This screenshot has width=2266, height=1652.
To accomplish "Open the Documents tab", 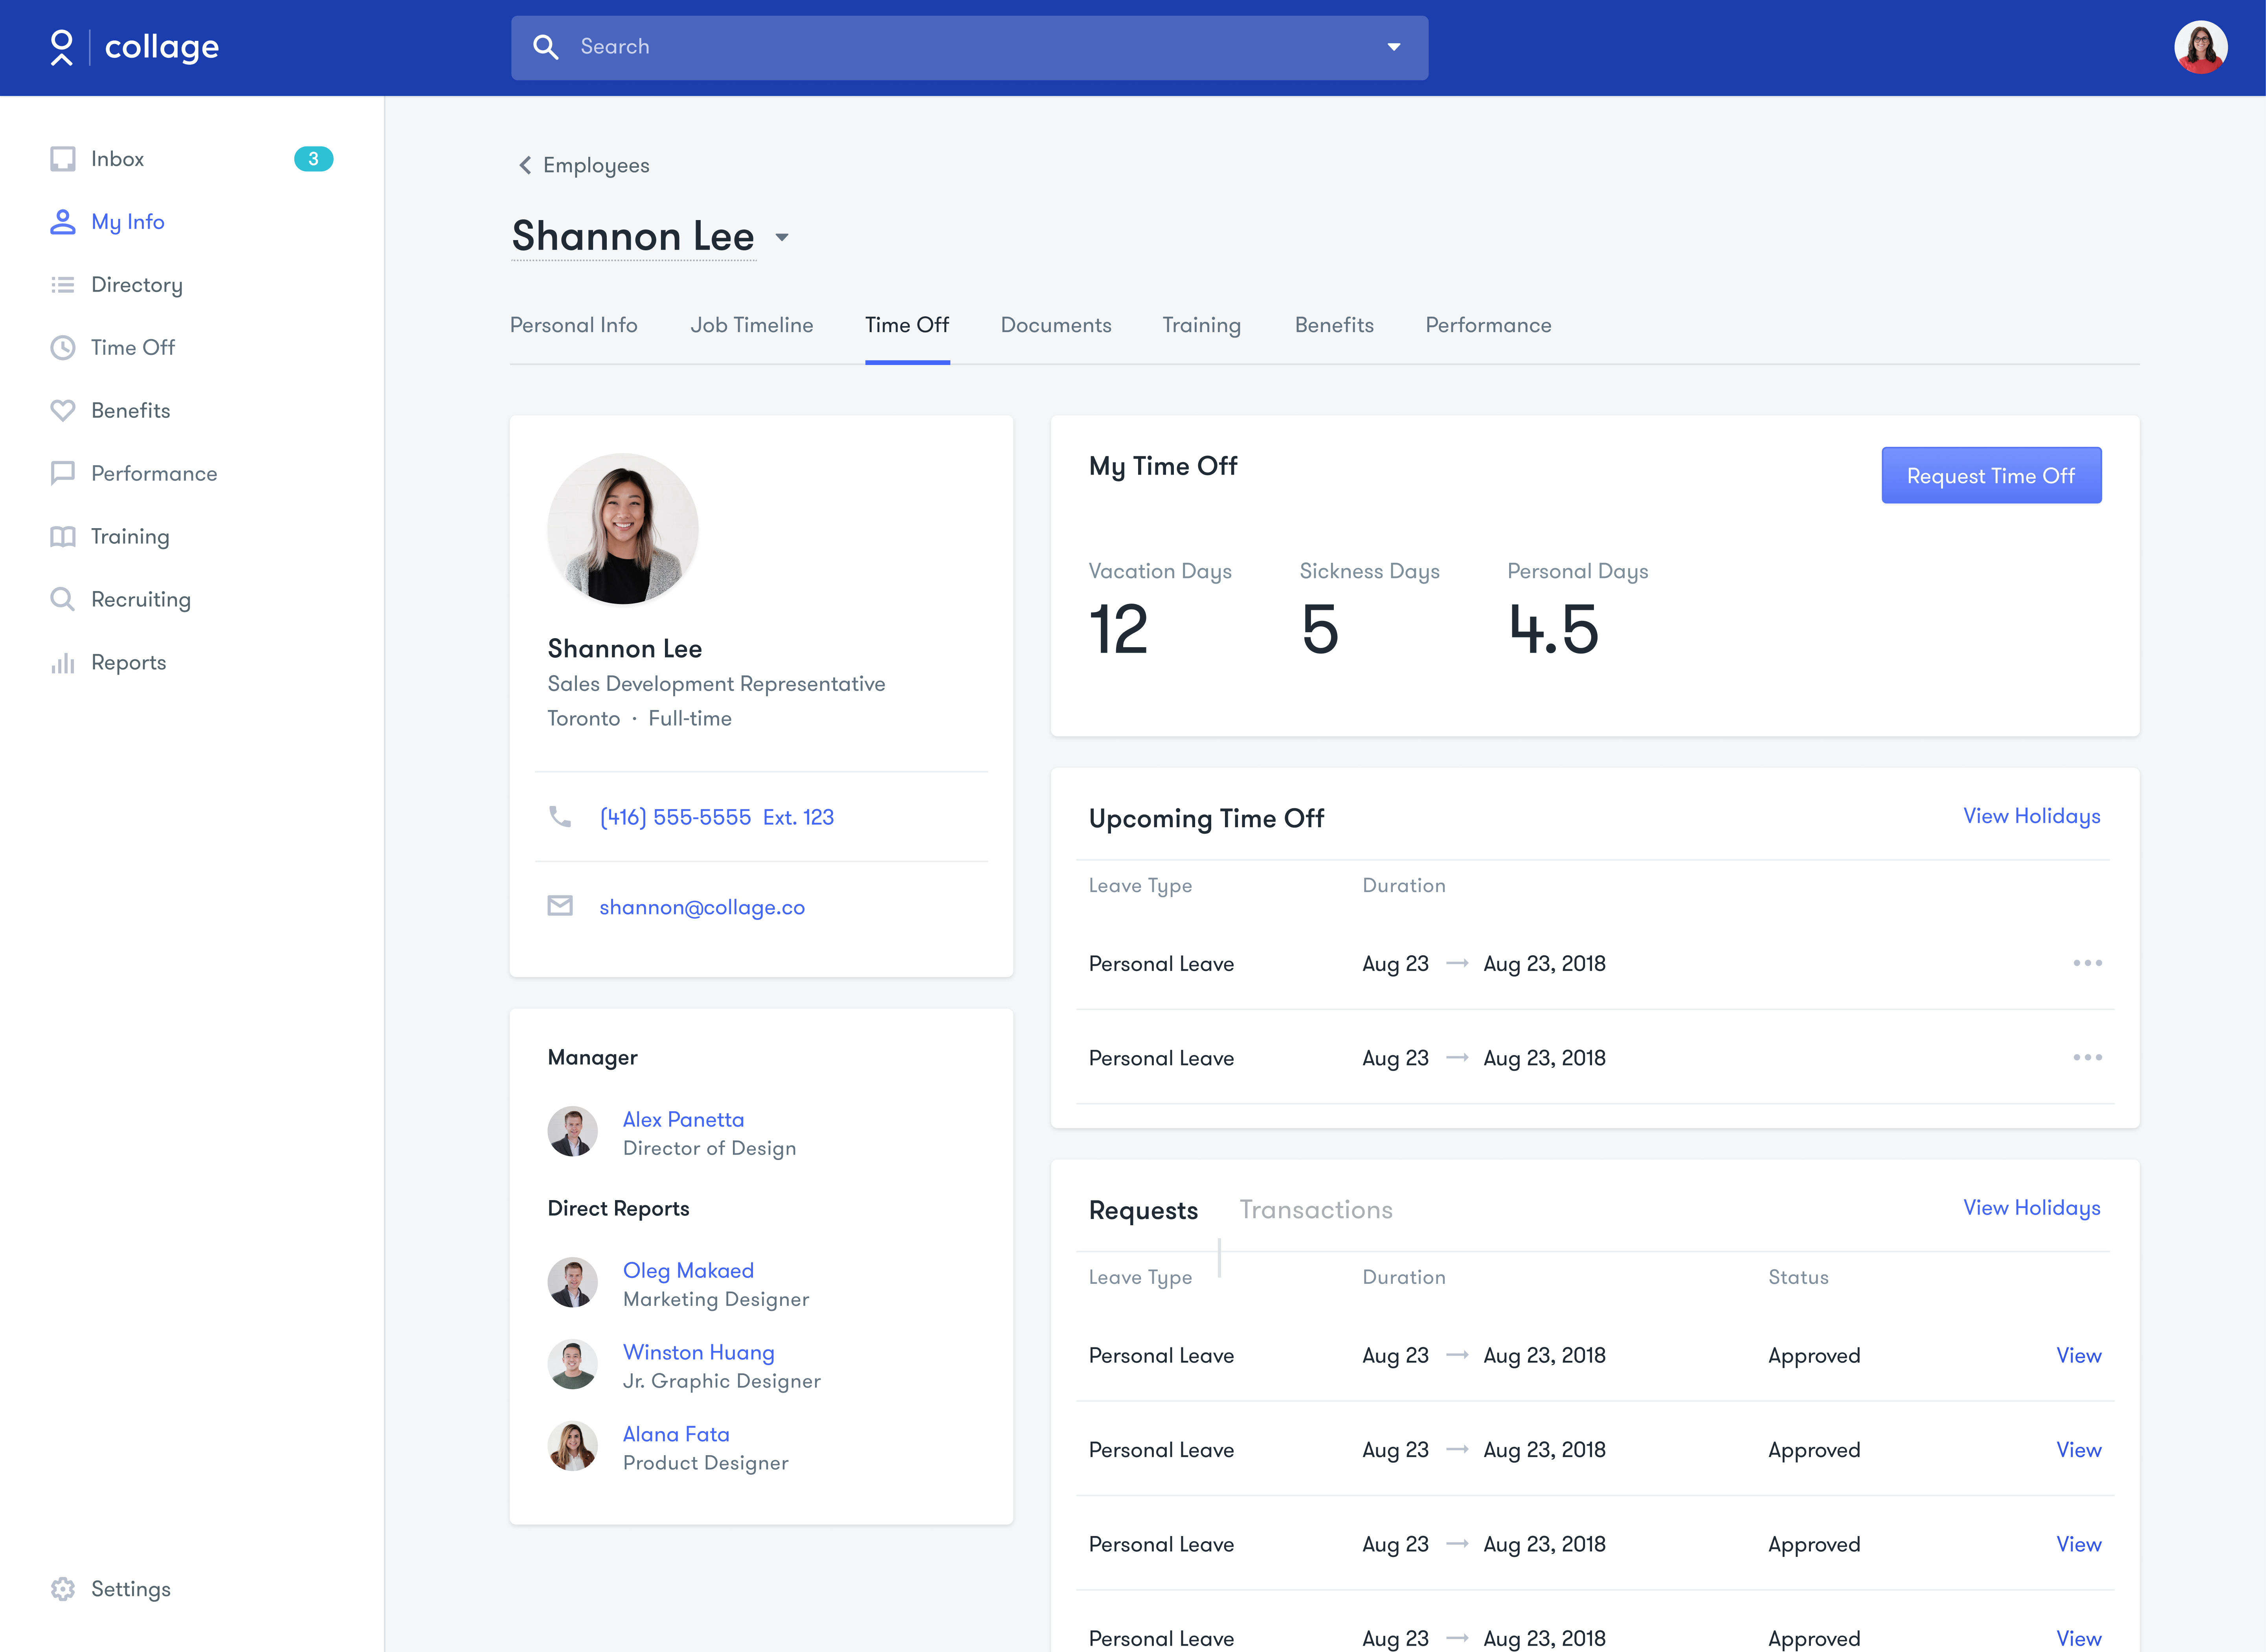I will pos(1055,325).
